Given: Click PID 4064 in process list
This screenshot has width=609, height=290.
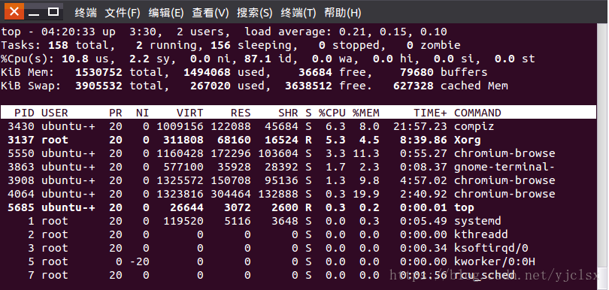Looking at the screenshot, I should click(x=21, y=194).
